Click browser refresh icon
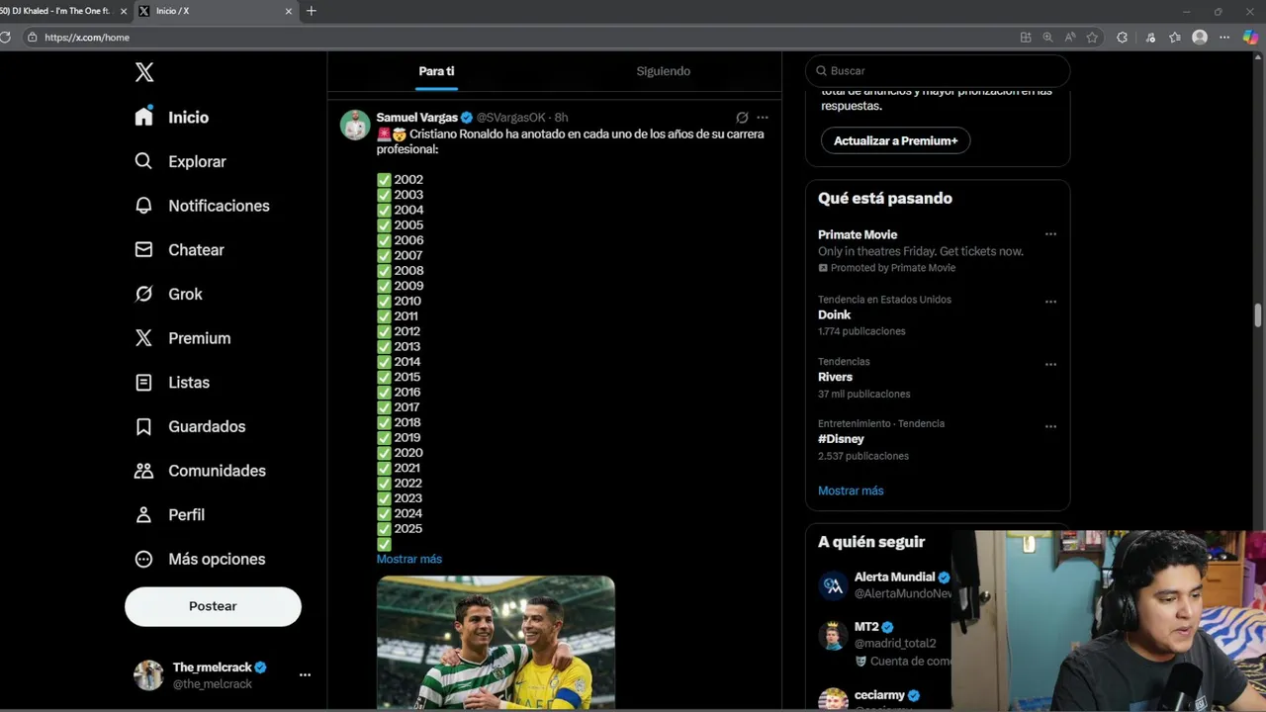The width and height of the screenshot is (1266, 712). 5,38
